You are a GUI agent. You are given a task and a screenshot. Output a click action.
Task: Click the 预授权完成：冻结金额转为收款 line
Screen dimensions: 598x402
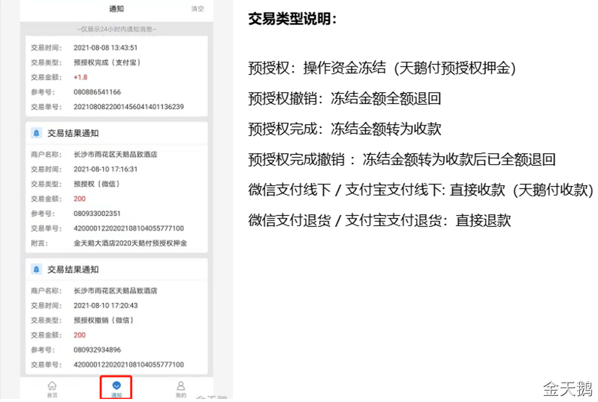[x=345, y=129]
